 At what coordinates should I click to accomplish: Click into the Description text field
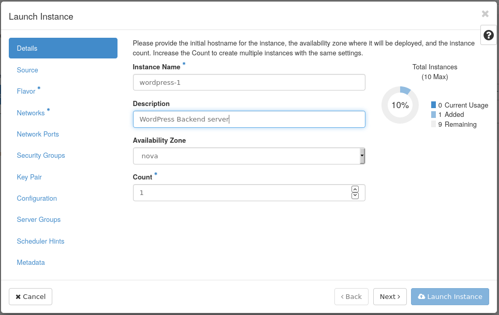click(x=249, y=119)
